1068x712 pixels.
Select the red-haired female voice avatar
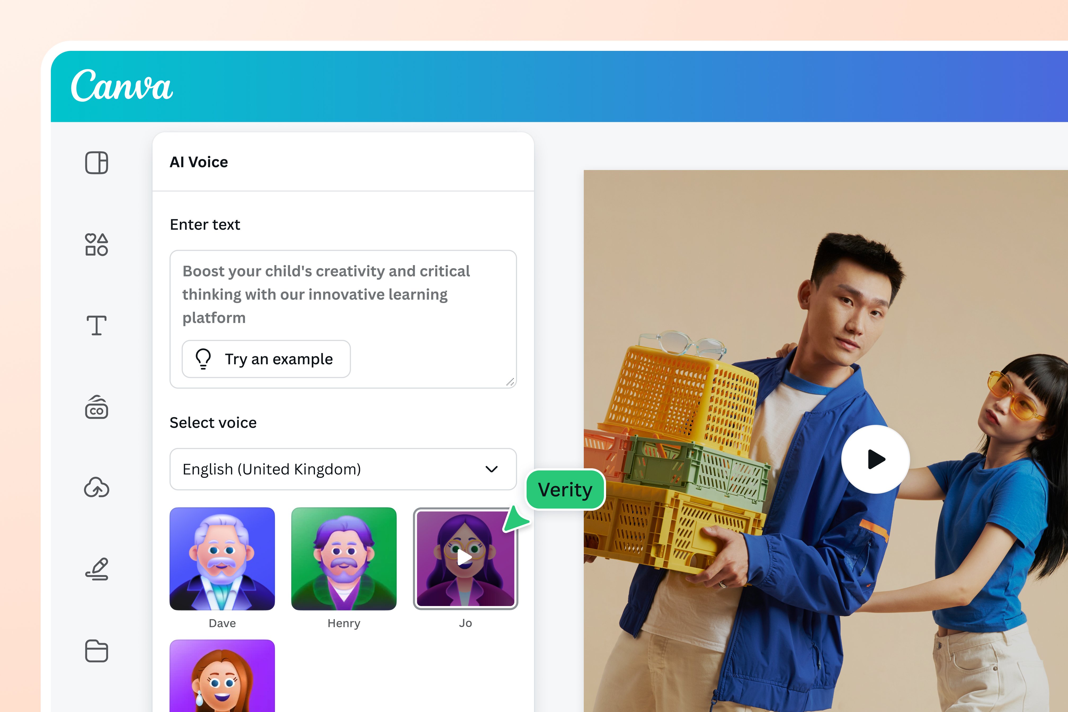(x=222, y=677)
